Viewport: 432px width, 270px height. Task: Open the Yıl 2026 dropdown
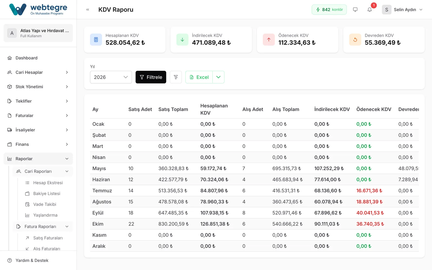click(111, 77)
